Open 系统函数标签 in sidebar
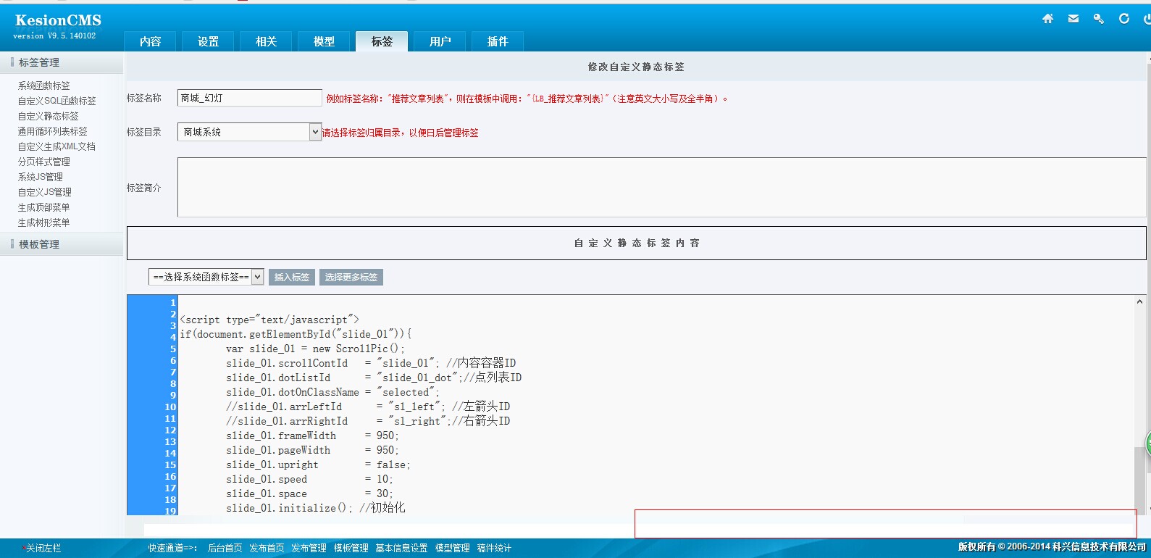The height and width of the screenshot is (558, 1151). pos(44,86)
